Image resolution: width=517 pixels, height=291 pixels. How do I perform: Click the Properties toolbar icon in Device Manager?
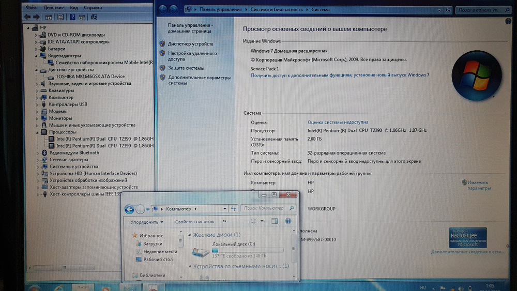(60, 17)
